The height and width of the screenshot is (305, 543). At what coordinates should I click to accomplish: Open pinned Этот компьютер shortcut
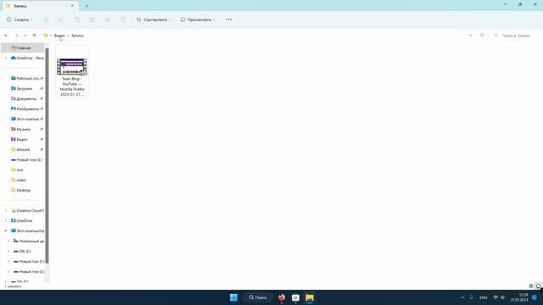pos(27,119)
